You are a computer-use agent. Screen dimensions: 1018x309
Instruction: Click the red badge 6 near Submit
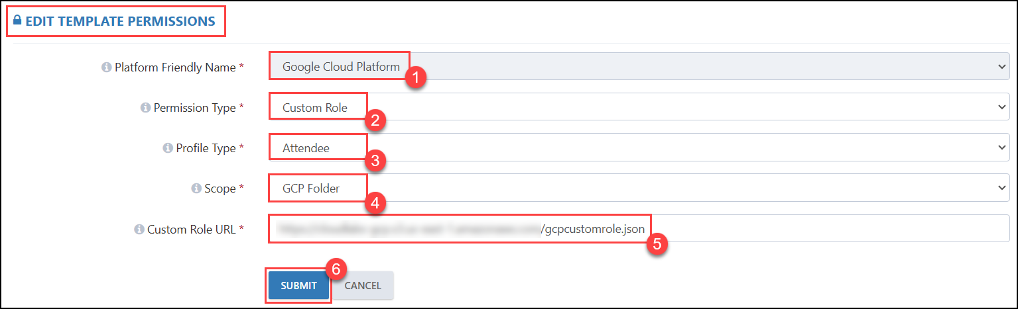pos(336,269)
